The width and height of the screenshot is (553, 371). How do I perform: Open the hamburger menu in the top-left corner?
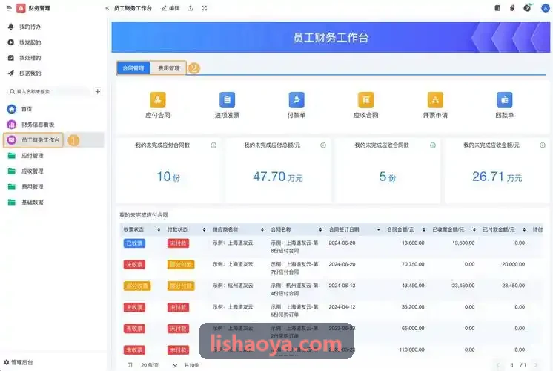pos(9,8)
